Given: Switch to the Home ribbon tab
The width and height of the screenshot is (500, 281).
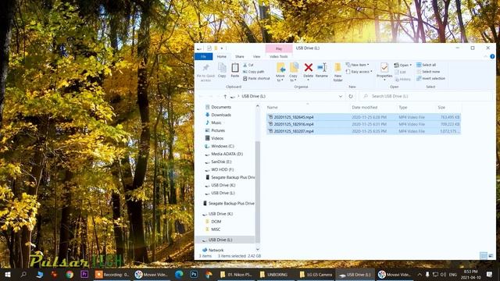Looking at the screenshot, I should [x=222, y=57].
